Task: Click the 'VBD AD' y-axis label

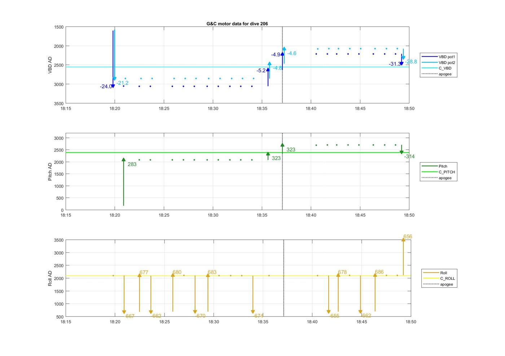Action: pyautogui.click(x=50, y=65)
